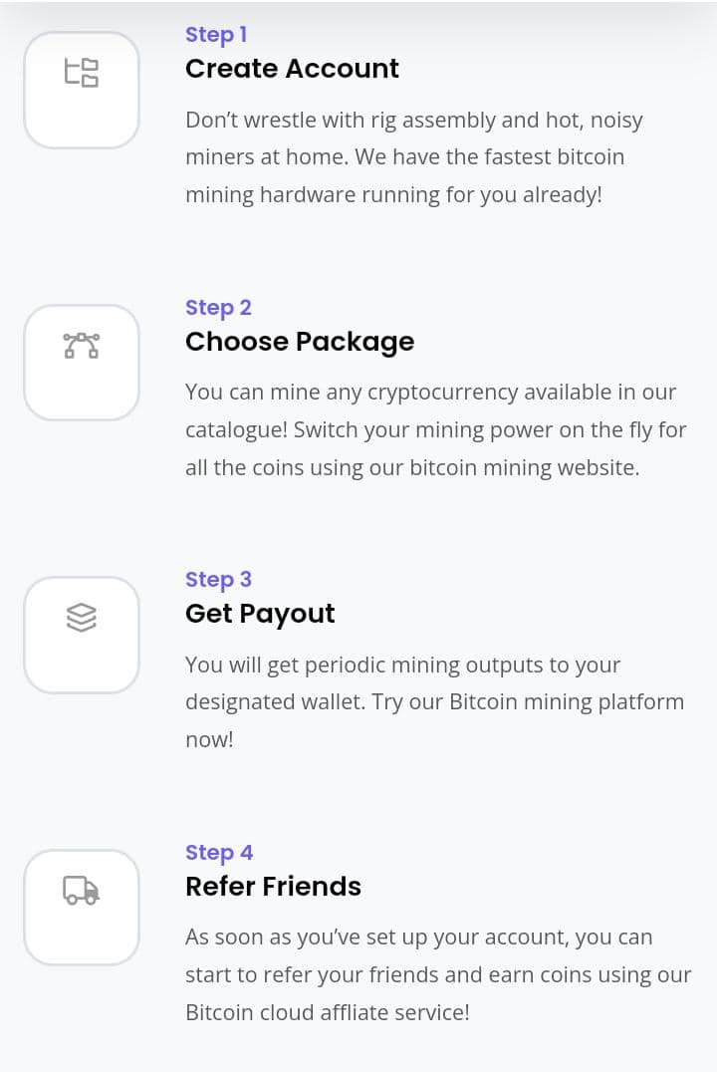Click the folder tree icon for Create Account
The width and height of the screenshot is (717, 1072).
point(82,72)
